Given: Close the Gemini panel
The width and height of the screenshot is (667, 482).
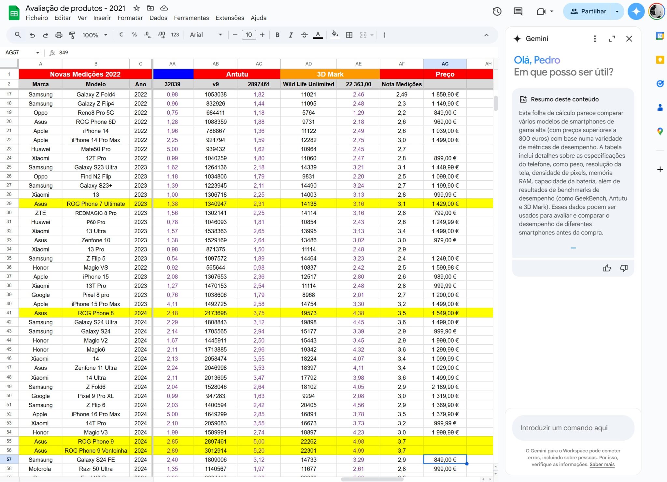Looking at the screenshot, I should pyautogui.click(x=629, y=39).
